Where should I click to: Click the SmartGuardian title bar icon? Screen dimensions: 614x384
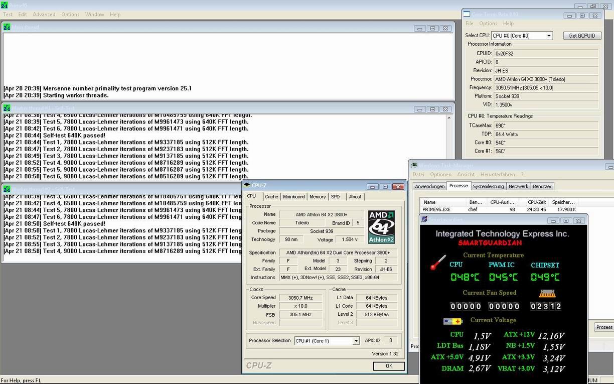[x=424, y=219]
